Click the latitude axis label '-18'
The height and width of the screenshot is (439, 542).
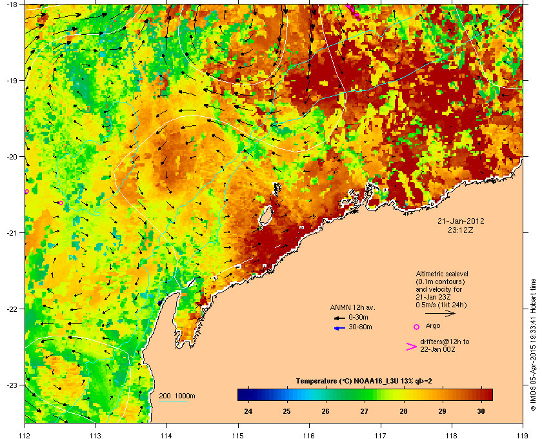click(12, 4)
